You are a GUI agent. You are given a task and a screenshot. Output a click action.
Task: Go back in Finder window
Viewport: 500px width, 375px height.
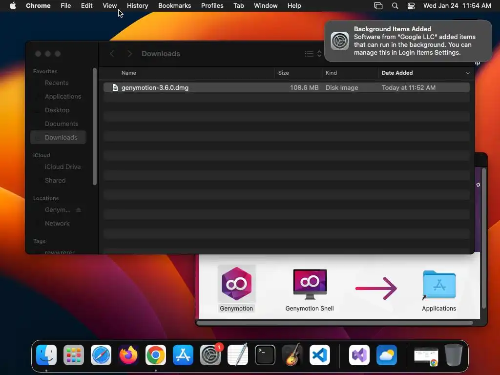click(x=112, y=54)
